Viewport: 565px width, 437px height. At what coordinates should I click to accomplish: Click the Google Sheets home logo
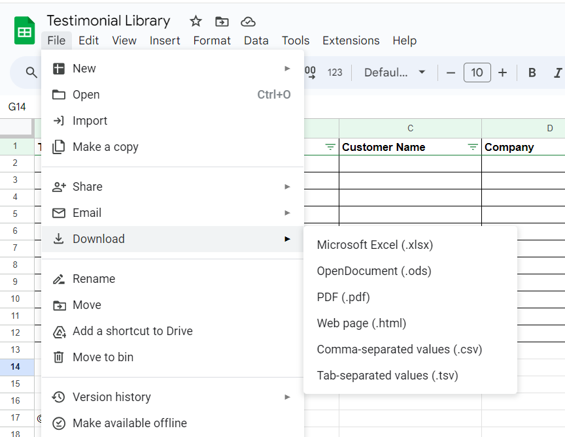tap(24, 31)
